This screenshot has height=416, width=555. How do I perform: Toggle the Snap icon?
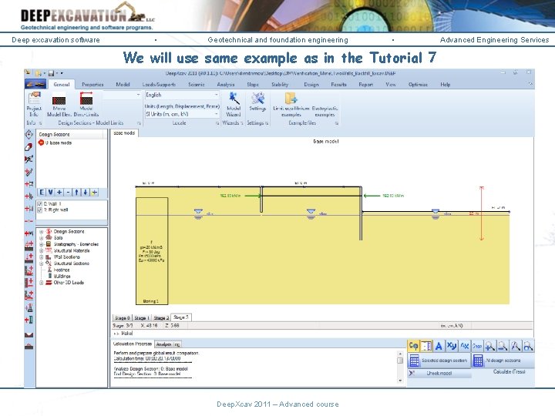(477, 346)
